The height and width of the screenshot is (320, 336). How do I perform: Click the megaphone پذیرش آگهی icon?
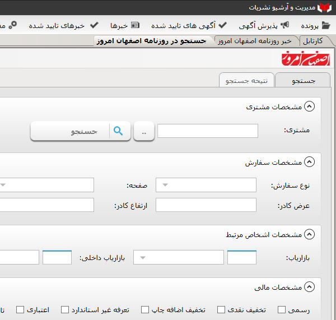[285, 25]
